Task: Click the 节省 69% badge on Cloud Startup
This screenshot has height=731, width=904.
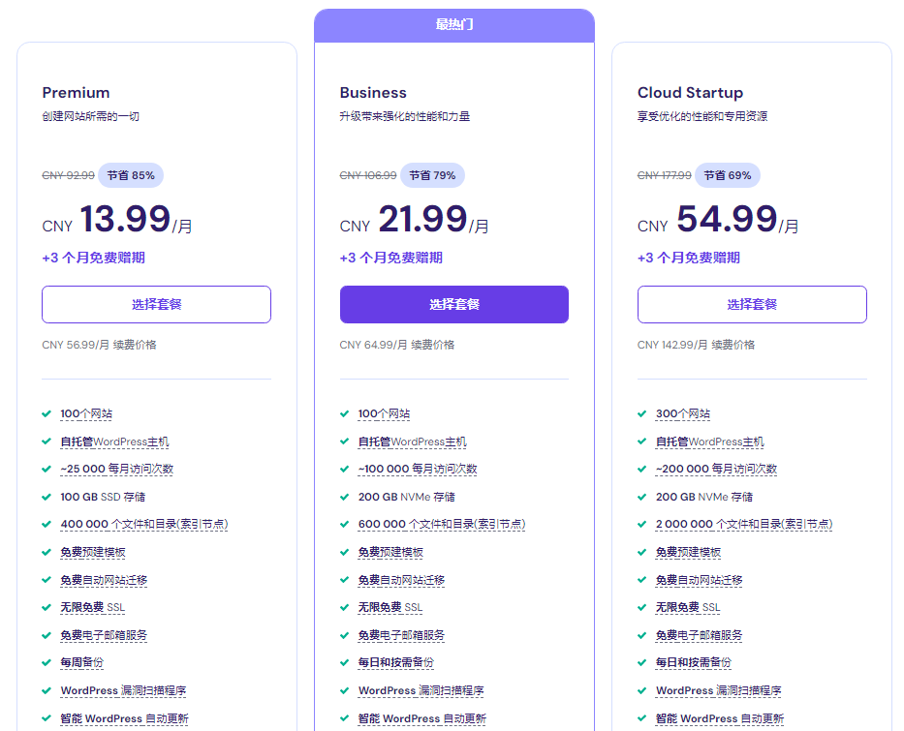Action: click(727, 175)
